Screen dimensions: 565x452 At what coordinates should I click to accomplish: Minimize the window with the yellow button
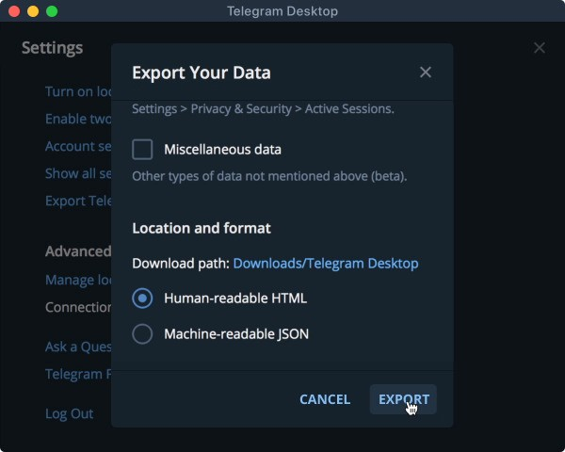[33, 11]
